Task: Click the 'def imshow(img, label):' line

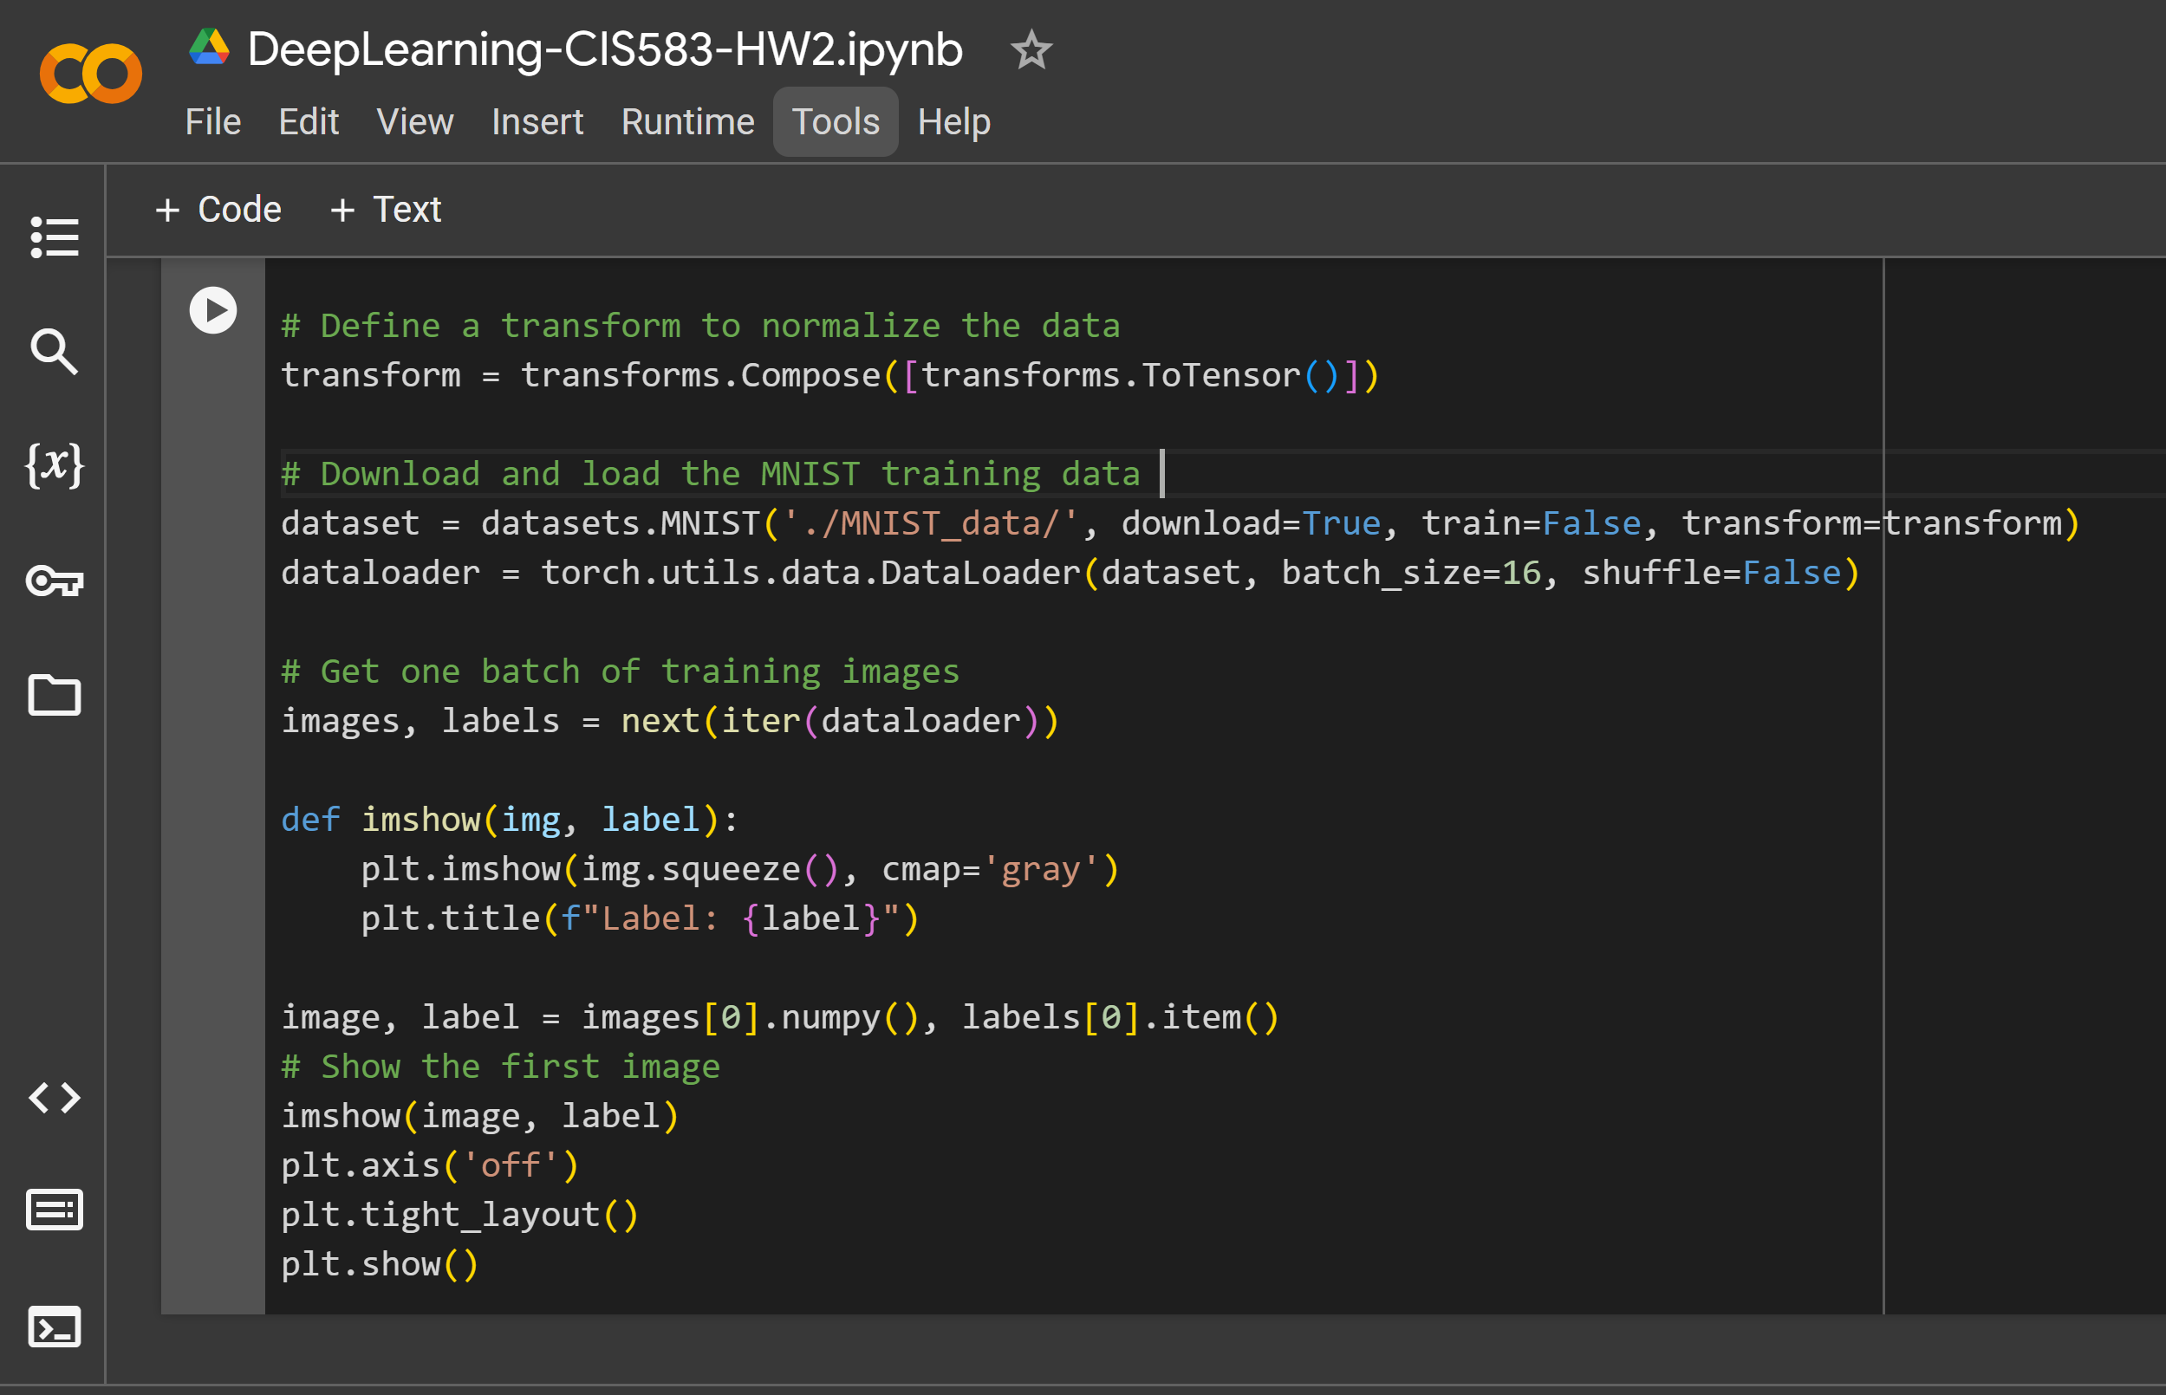Action: [510, 820]
